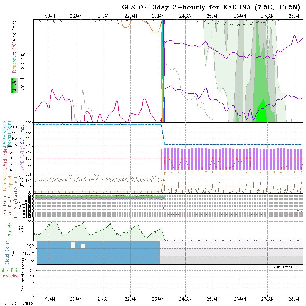
Task: Click the 'middle' cloud level label
Action: coord(28,253)
